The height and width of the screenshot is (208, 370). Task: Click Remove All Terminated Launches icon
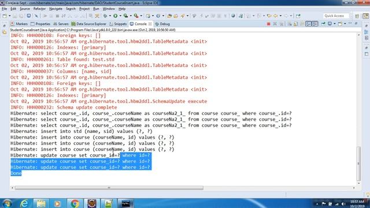pyautogui.click(x=282, y=24)
